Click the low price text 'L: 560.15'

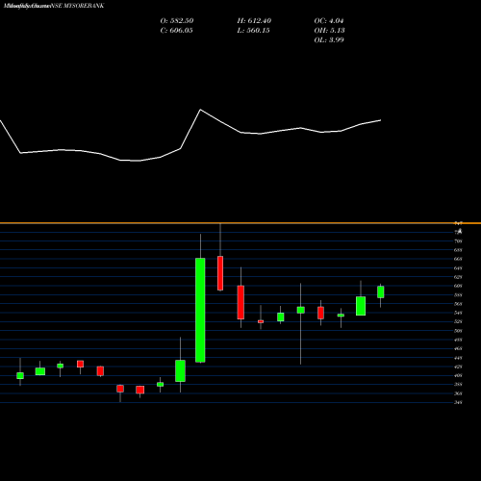(253, 31)
